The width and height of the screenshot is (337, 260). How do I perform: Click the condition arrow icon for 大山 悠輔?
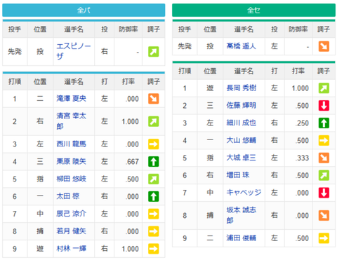324,140
